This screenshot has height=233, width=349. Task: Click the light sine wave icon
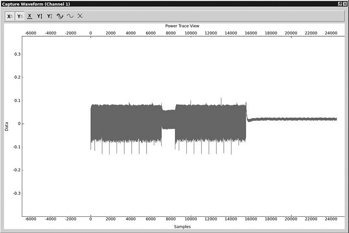point(70,16)
